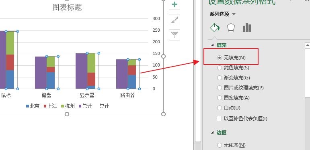Click the 图表标题 chart title
The height and width of the screenshot is (150, 310).
(67, 8)
